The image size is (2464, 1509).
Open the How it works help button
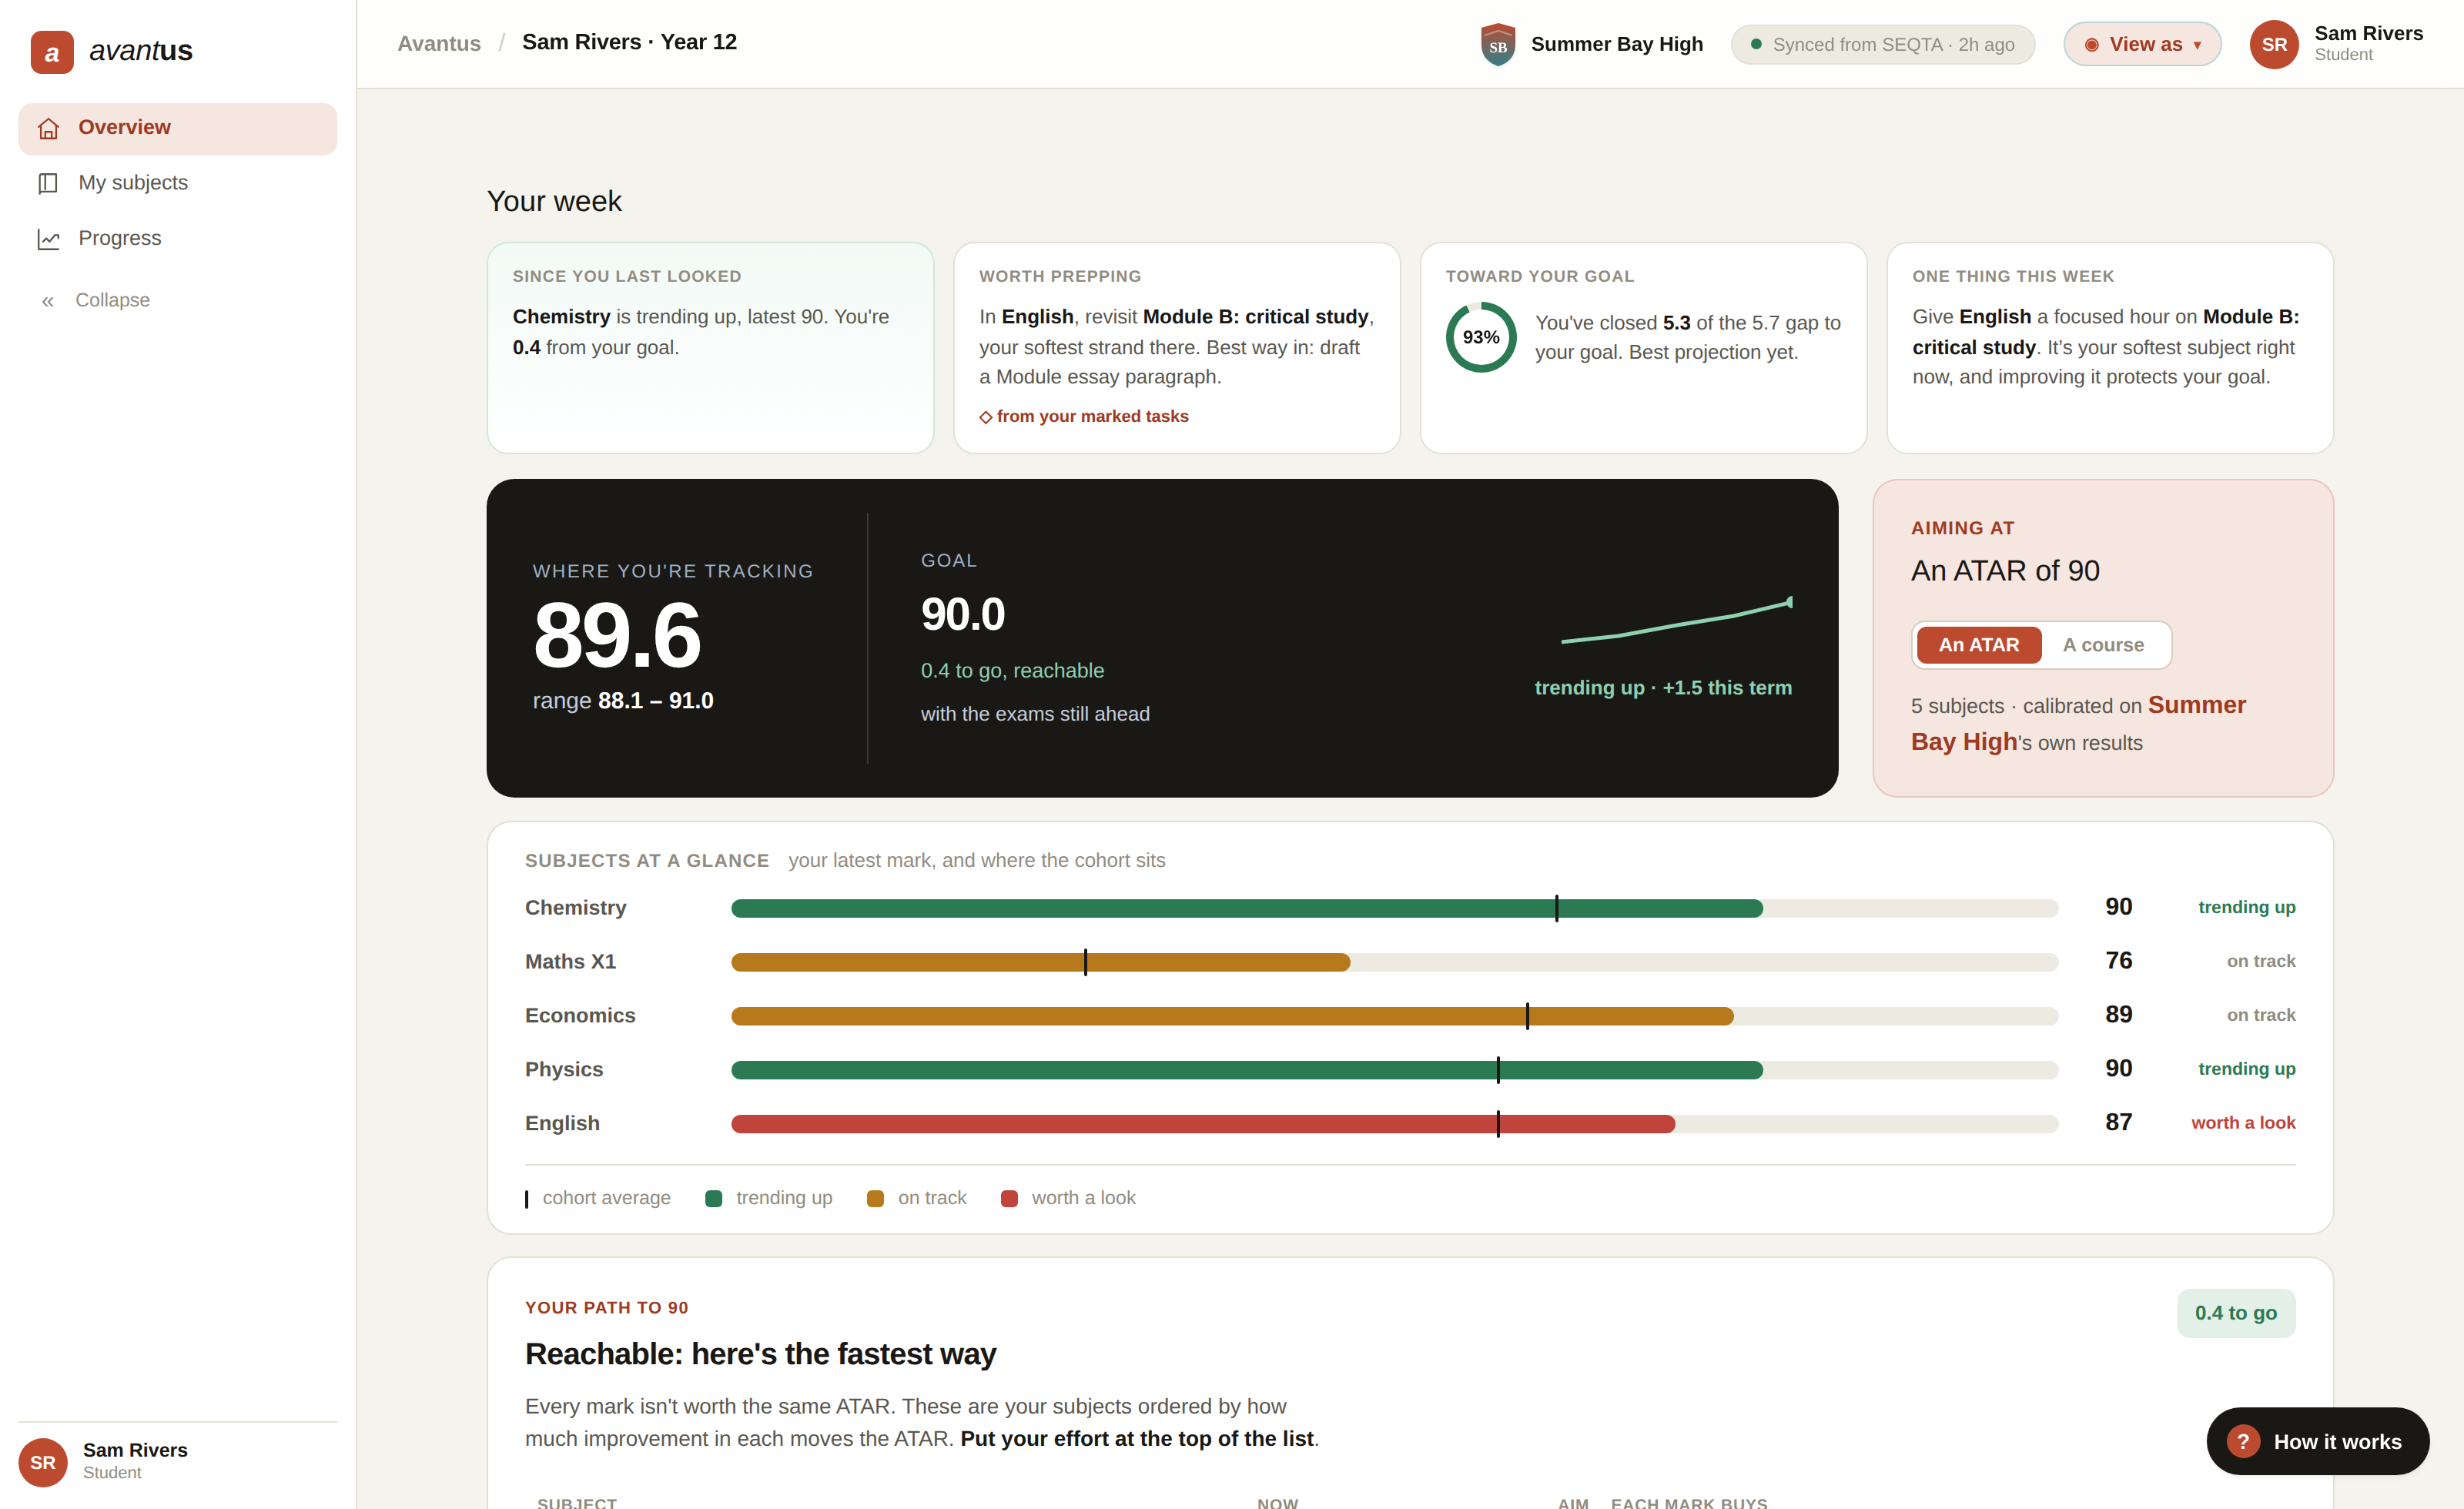tap(2317, 1441)
